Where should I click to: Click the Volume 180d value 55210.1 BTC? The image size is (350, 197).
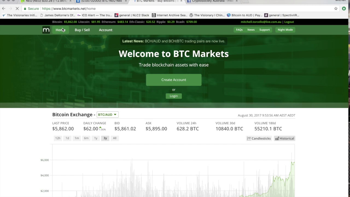click(268, 129)
